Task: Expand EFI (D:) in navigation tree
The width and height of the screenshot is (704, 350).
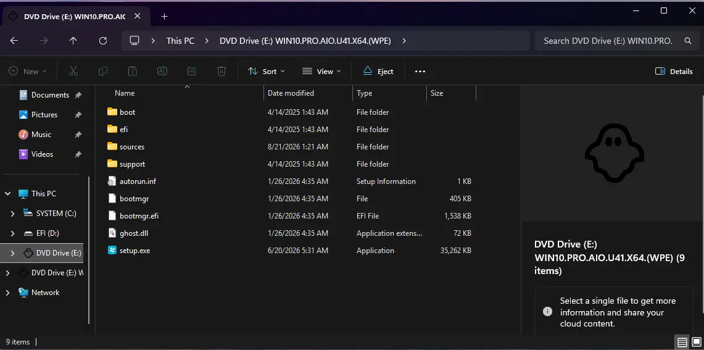Action: coord(12,233)
